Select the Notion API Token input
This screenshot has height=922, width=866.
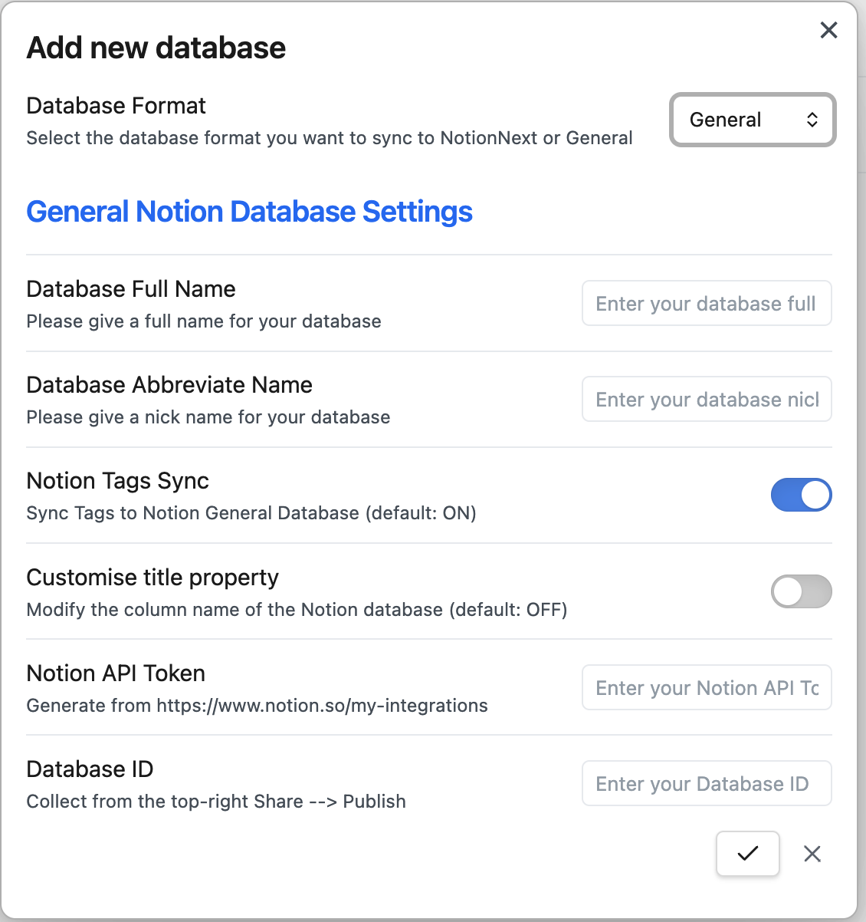tap(706, 688)
